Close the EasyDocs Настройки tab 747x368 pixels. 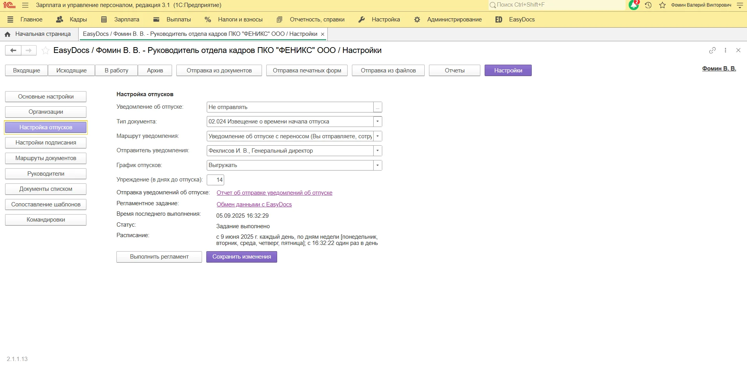coord(322,34)
